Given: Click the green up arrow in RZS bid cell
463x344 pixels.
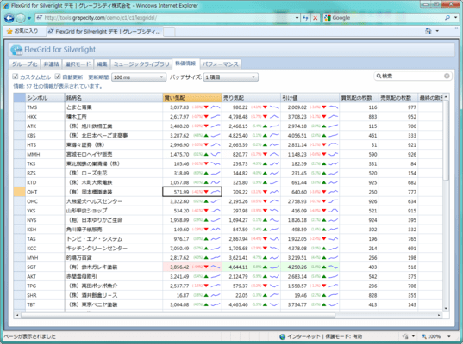Looking at the screenshot, I should (206, 173).
